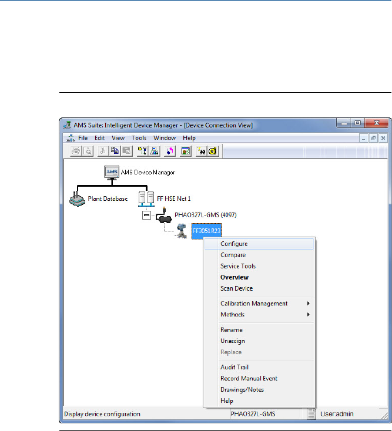Restore the inner Device Connection View window
Screen dimensions: 392x431
[x=373, y=138]
